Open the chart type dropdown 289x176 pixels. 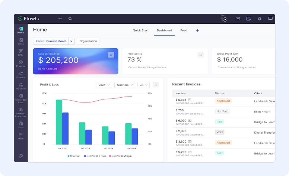coord(143,85)
